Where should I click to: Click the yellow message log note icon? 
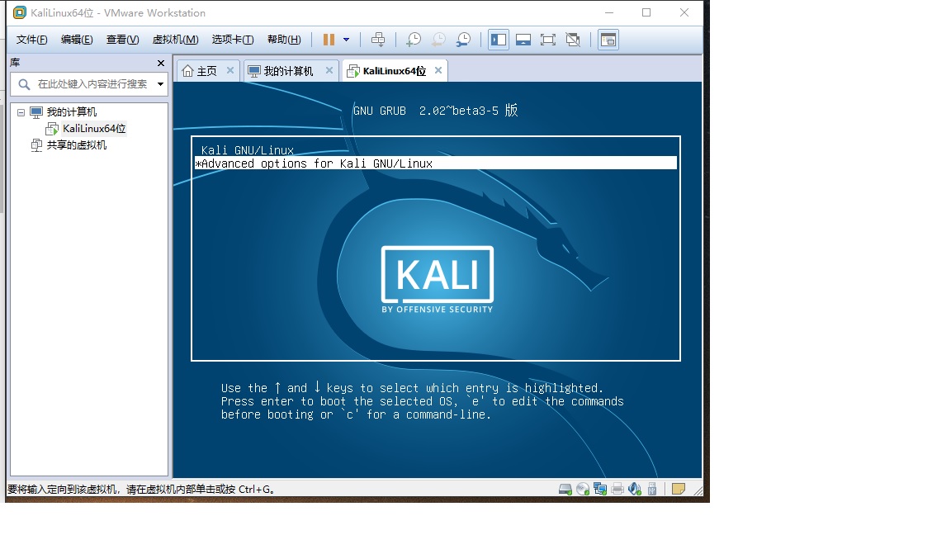tap(679, 489)
